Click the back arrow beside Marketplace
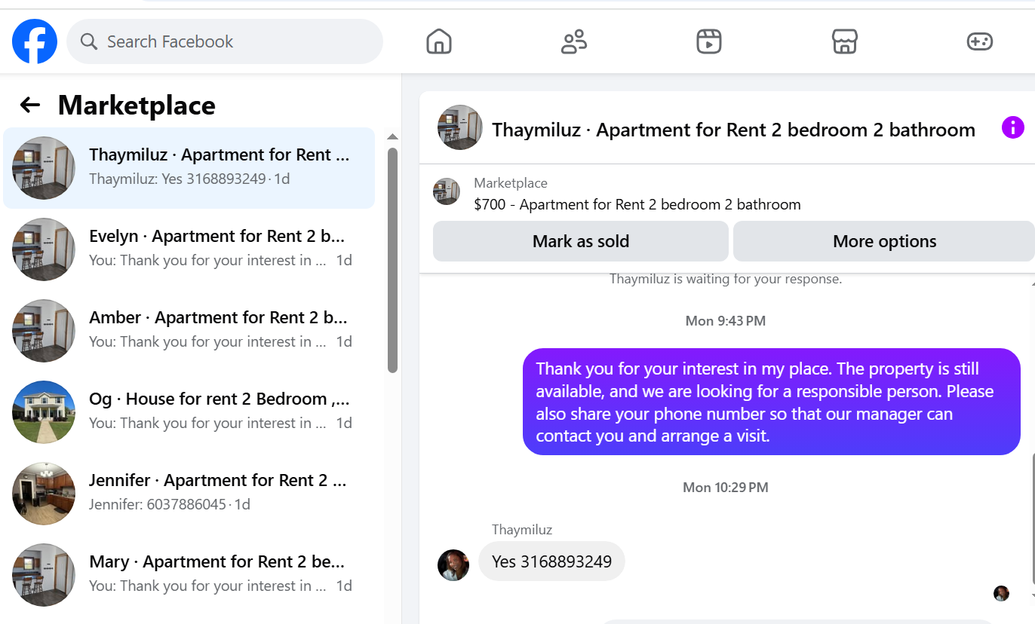 pos(30,105)
